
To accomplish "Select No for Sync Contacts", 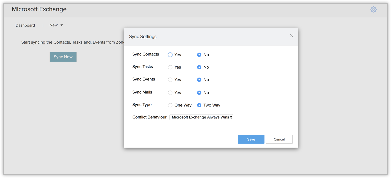I will tap(199, 55).
